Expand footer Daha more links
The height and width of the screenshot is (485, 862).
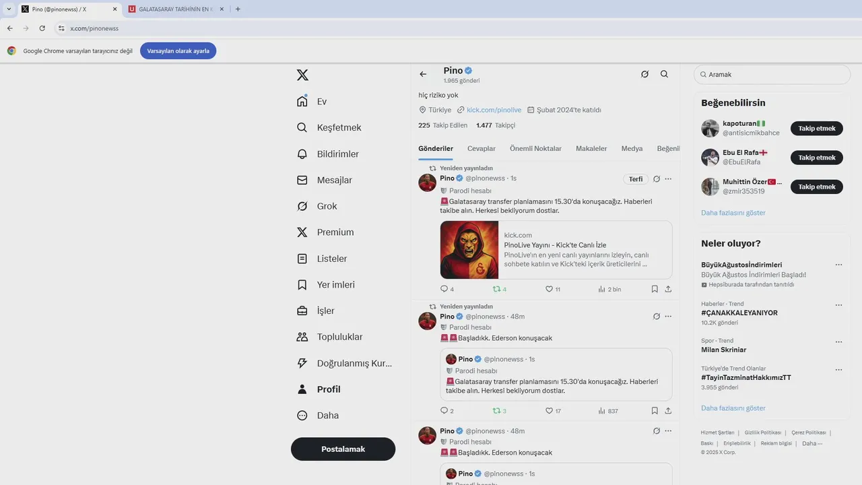pyautogui.click(x=812, y=443)
